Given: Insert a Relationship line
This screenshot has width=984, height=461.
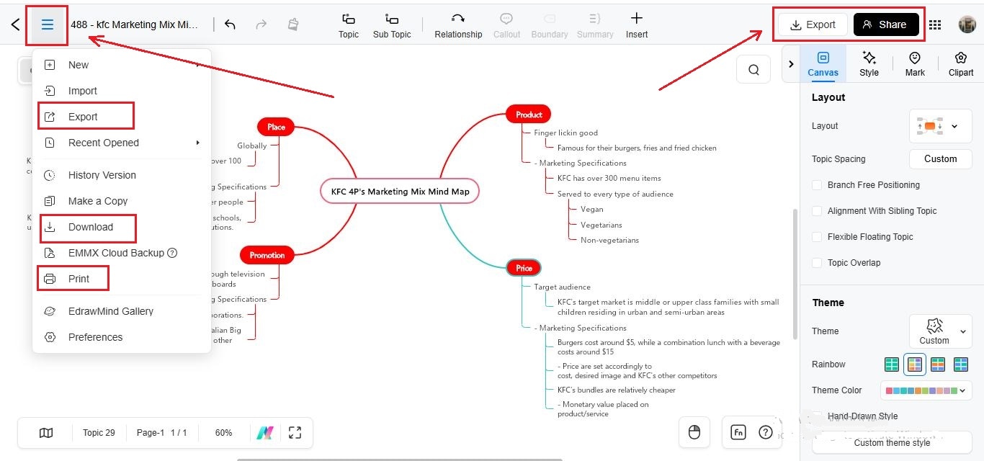Looking at the screenshot, I should click(458, 25).
